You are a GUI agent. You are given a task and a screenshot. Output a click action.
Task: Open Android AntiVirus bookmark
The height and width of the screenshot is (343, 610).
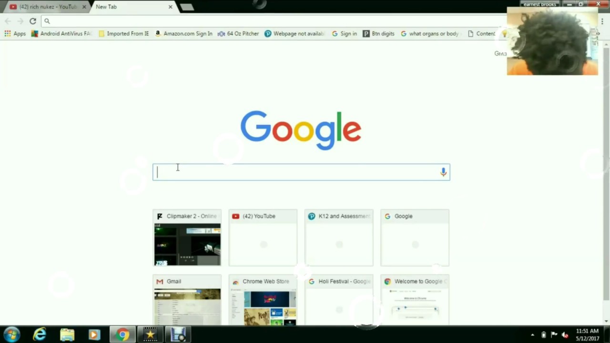tap(61, 33)
